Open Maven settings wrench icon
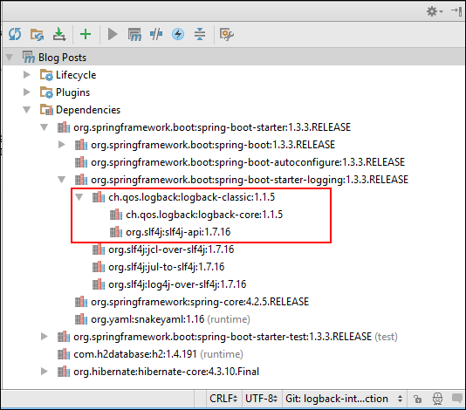The height and width of the screenshot is (410, 466). tap(227, 34)
